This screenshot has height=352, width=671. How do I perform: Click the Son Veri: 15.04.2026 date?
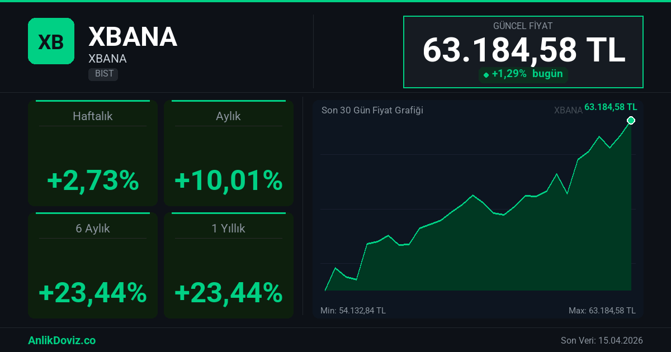click(602, 340)
